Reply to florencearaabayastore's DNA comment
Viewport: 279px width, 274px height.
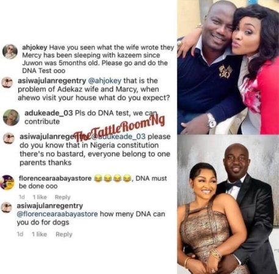[62, 197]
